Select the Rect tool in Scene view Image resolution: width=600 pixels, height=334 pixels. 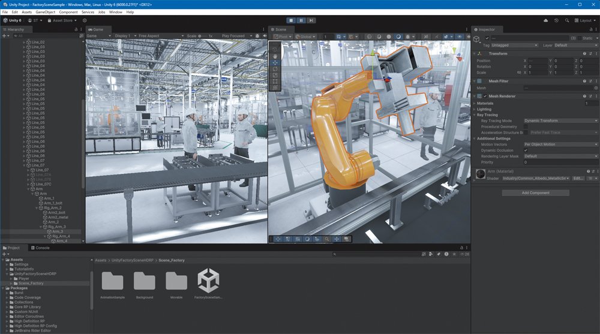(x=275, y=82)
